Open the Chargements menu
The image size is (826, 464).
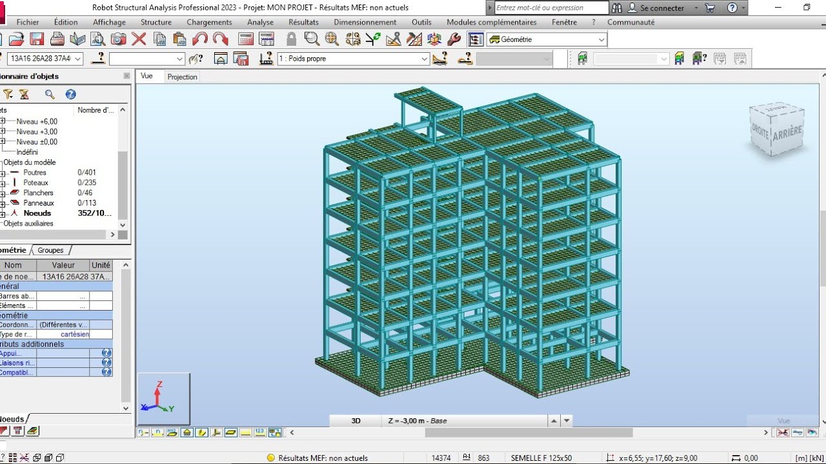pos(209,22)
